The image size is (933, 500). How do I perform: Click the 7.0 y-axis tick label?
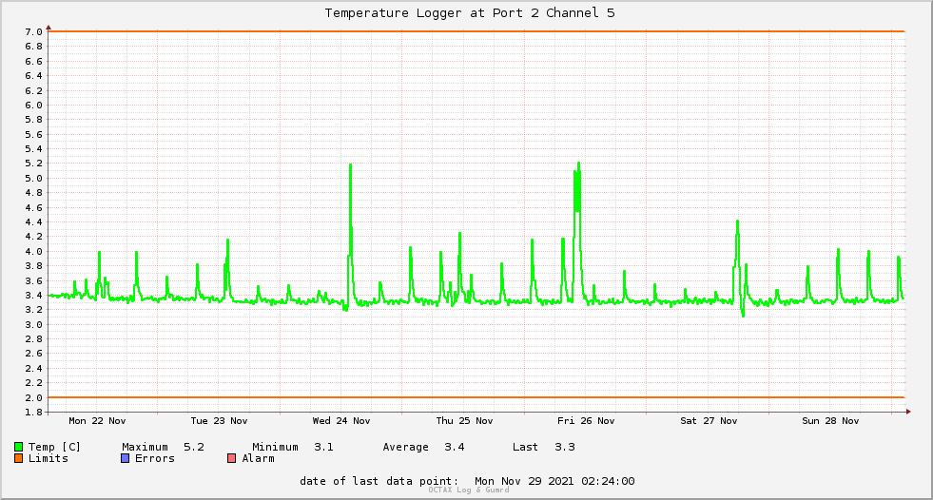(33, 32)
